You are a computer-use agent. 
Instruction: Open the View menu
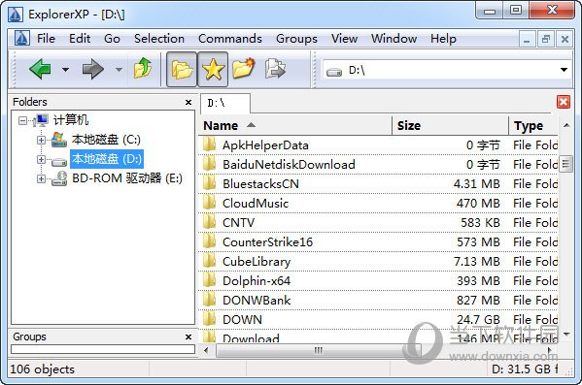coord(345,39)
